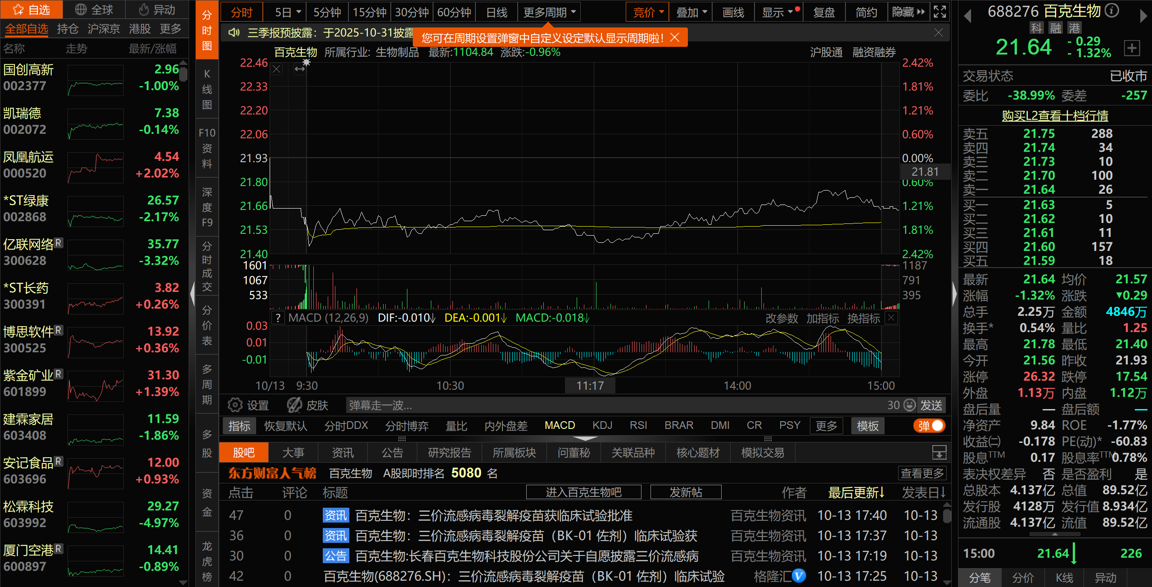The width and height of the screenshot is (1152, 587).
Task: Click the speaker announcement icon
Action: [234, 33]
